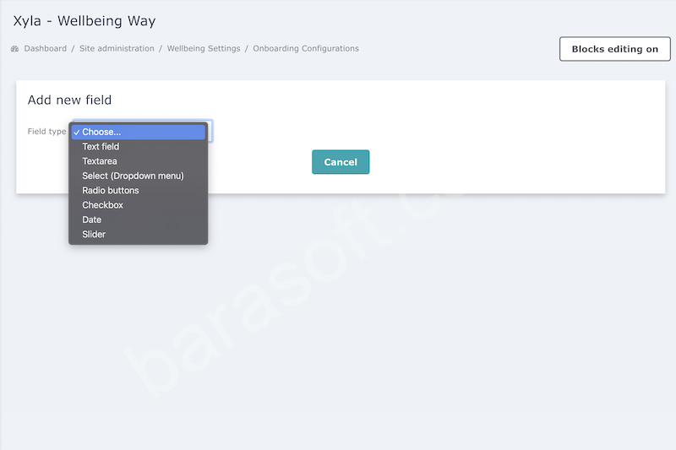This screenshot has height=450, width=676.
Task: Click the dashboard icon in breadcrumb
Action: (x=14, y=49)
